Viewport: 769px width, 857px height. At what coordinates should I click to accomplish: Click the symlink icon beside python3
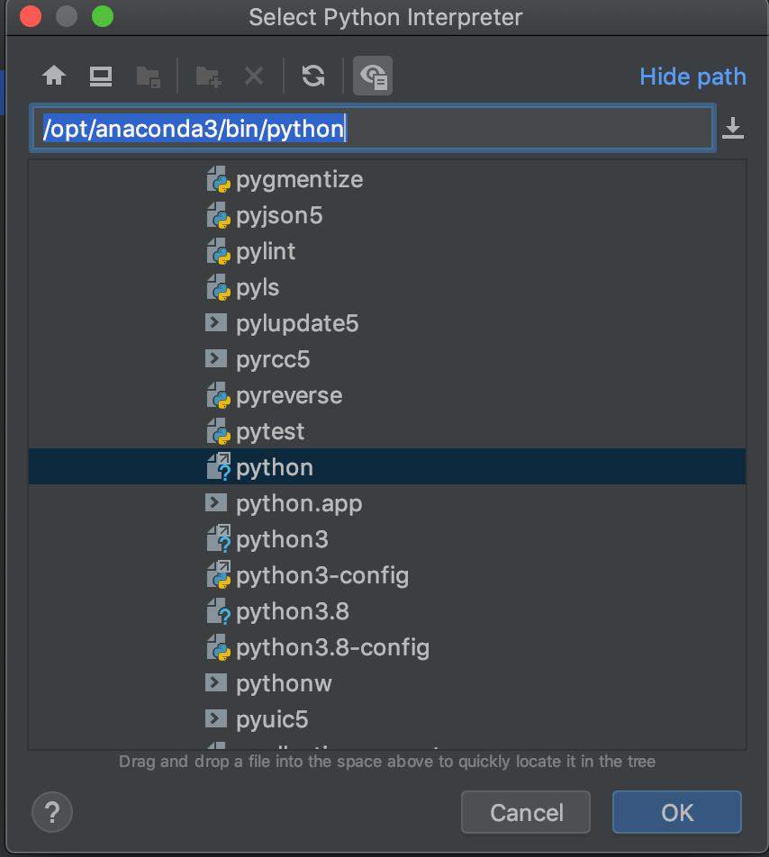click(218, 538)
